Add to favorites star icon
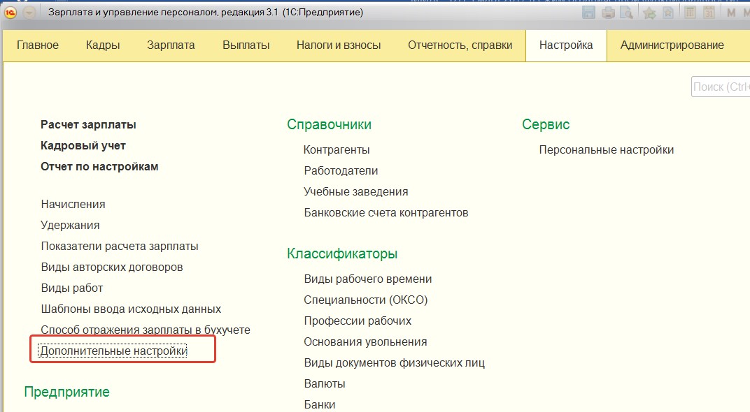 (x=649, y=13)
